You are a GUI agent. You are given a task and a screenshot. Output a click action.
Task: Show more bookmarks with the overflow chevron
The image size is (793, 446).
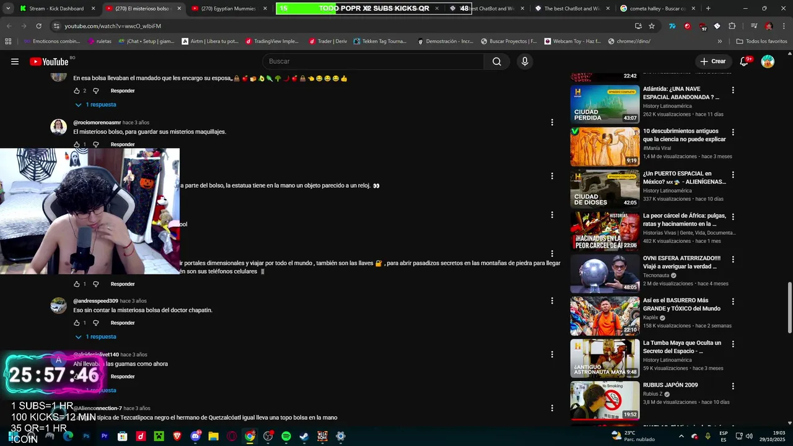click(719, 42)
